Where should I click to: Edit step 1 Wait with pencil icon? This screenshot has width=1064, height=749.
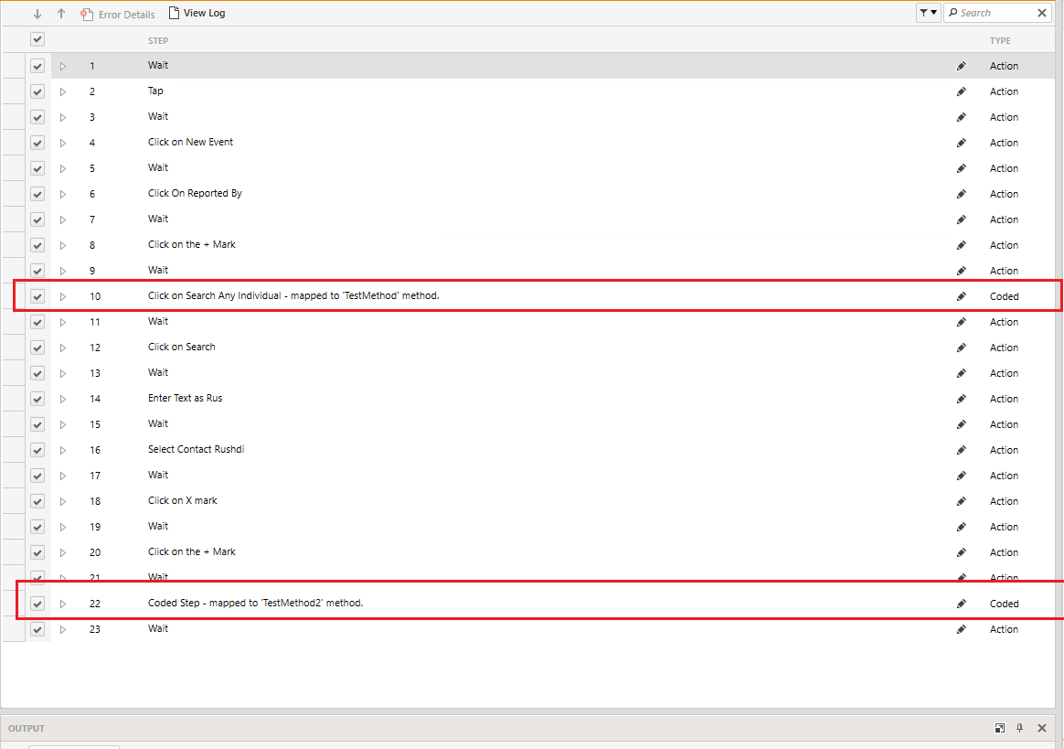pyautogui.click(x=961, y=66)
